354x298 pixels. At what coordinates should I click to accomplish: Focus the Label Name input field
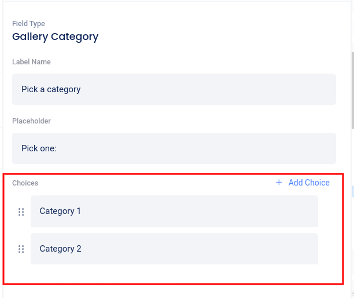[174, 89]
